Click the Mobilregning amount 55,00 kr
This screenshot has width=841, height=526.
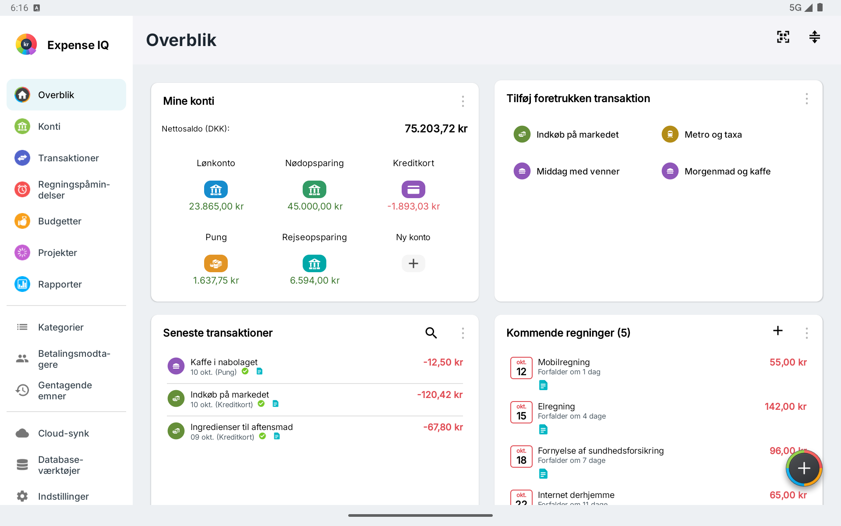tap(788, 363)
